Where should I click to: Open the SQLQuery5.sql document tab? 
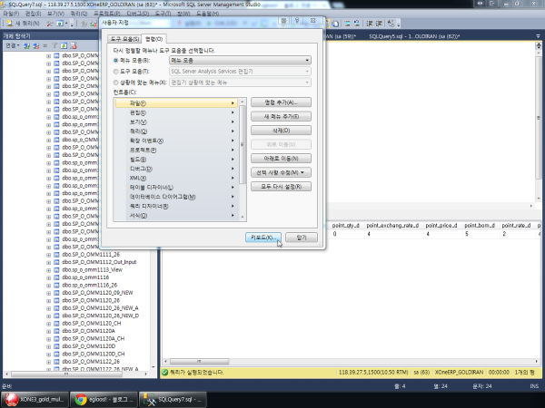coord(414,36)
